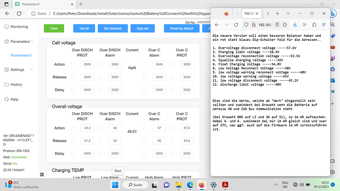Check Cell voltage Over DISCH PROT Action box
The width and height of the screenshot is (340, 191).
(72, 64)
